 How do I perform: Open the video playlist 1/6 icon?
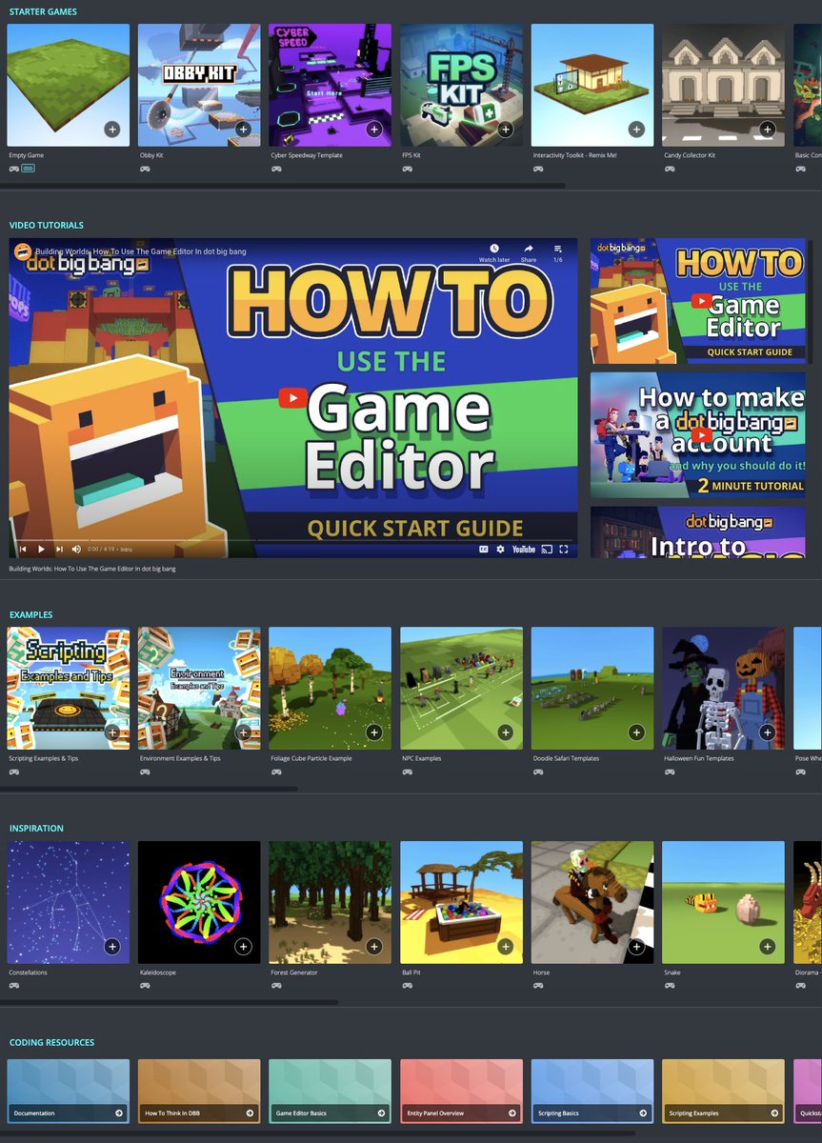point(558,252)
